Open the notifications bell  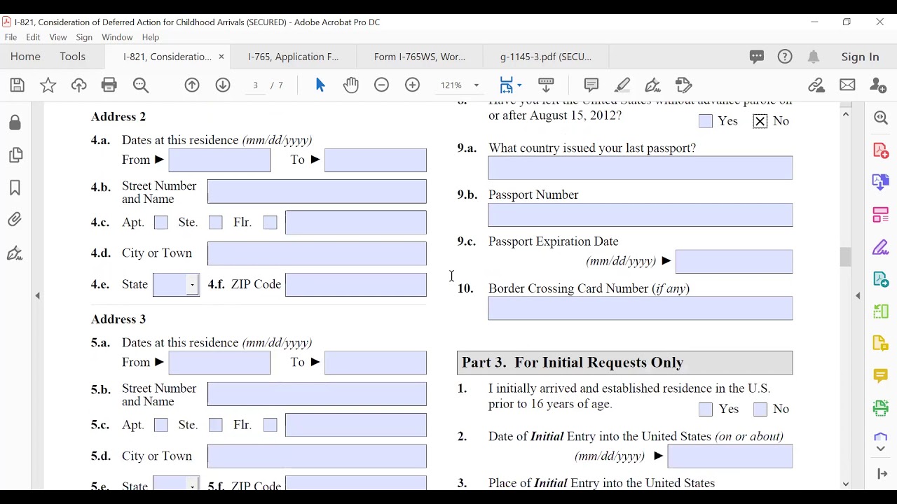click(813, 57)
